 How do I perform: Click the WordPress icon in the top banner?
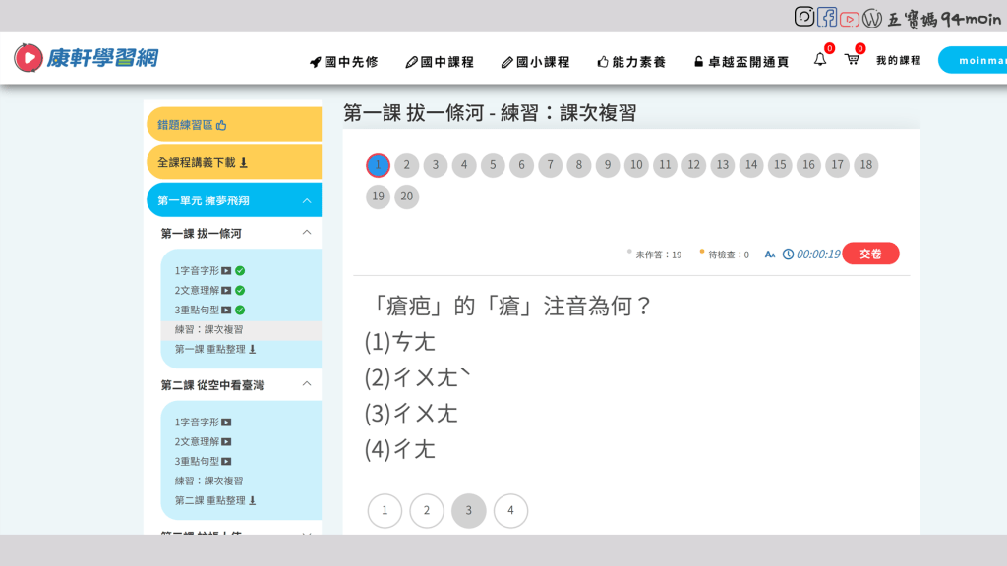872,18
